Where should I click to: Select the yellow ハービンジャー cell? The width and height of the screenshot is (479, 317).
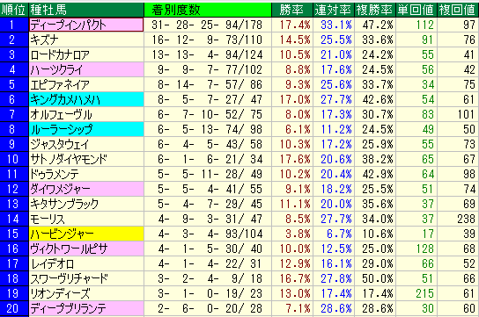(86, 234)
